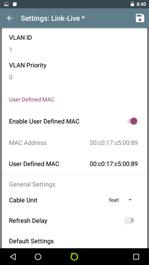The height and width of the screenshot is (265, 149).
Task: Tap the Android debug icon in status bar
Action: pos(15,4)
